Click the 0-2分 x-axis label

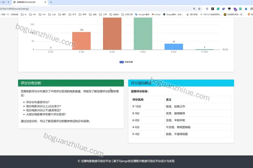51,52
